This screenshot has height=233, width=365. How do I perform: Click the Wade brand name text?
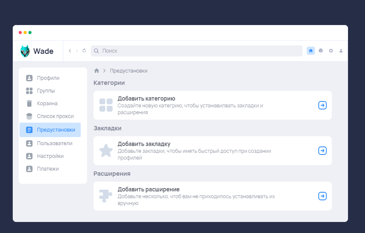pyautogui.click(x=43, y=51)
